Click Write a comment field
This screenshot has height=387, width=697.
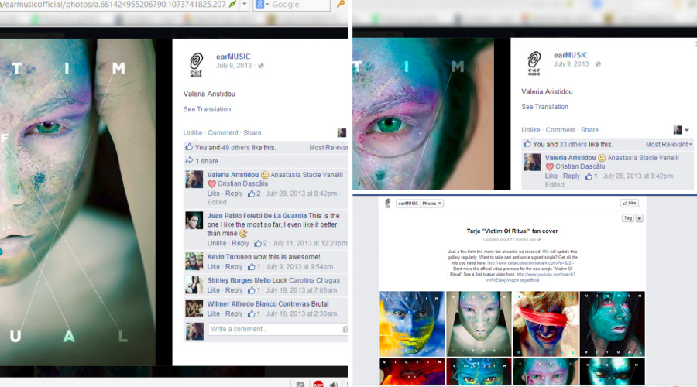278,329
